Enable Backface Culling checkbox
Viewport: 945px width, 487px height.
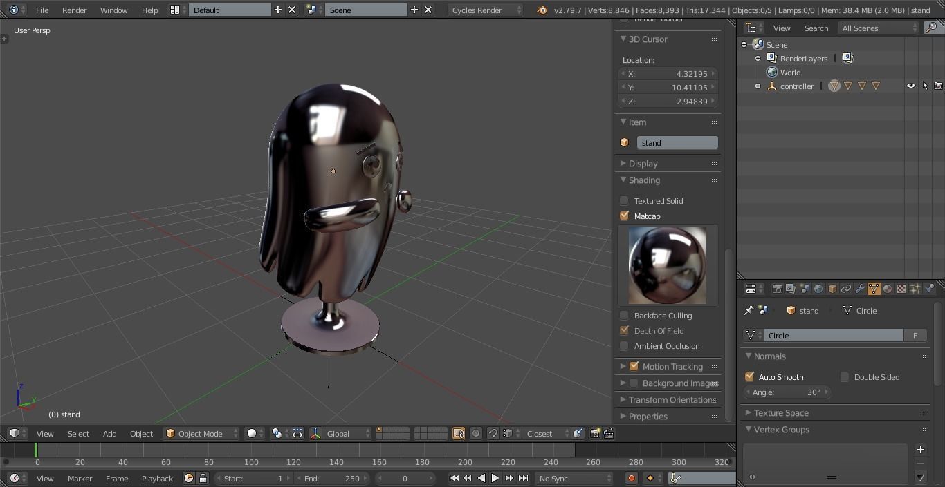[x=624, y=316]
